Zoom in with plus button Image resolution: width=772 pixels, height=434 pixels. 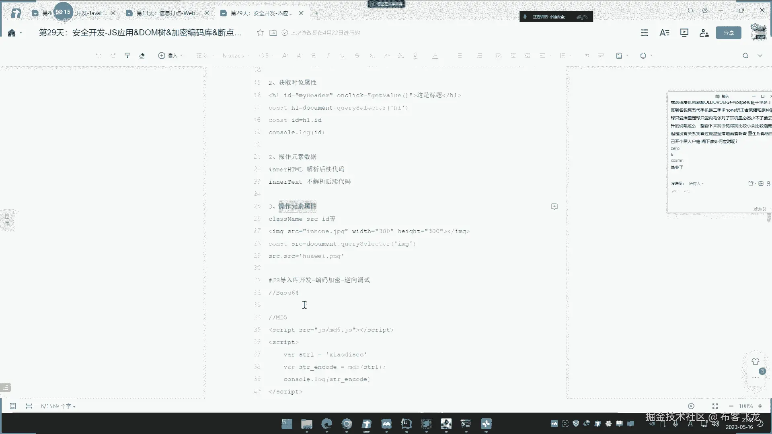(x=760, y=406)
